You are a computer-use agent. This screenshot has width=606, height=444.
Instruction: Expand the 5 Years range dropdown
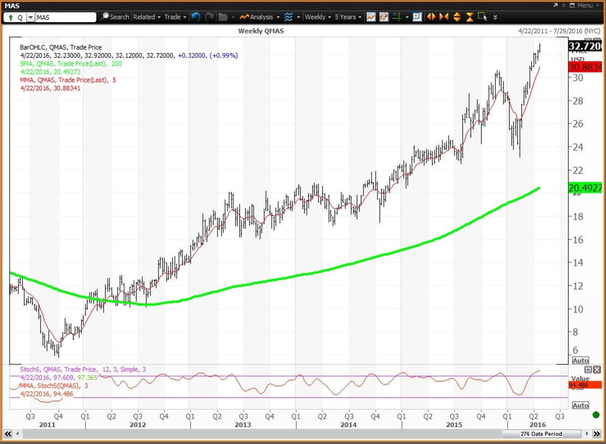(348, 17)
